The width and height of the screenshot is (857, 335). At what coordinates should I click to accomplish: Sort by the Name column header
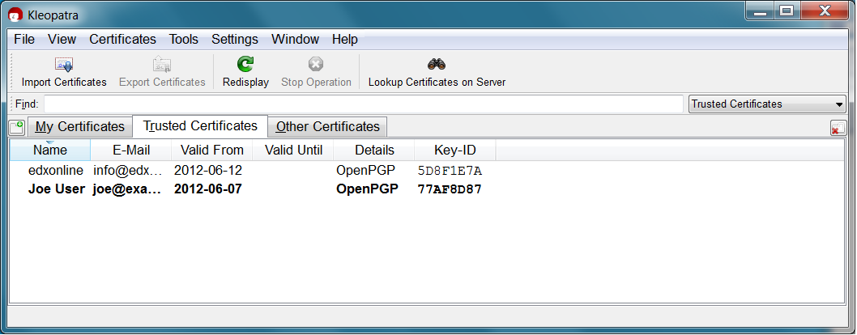coord(50,150)
